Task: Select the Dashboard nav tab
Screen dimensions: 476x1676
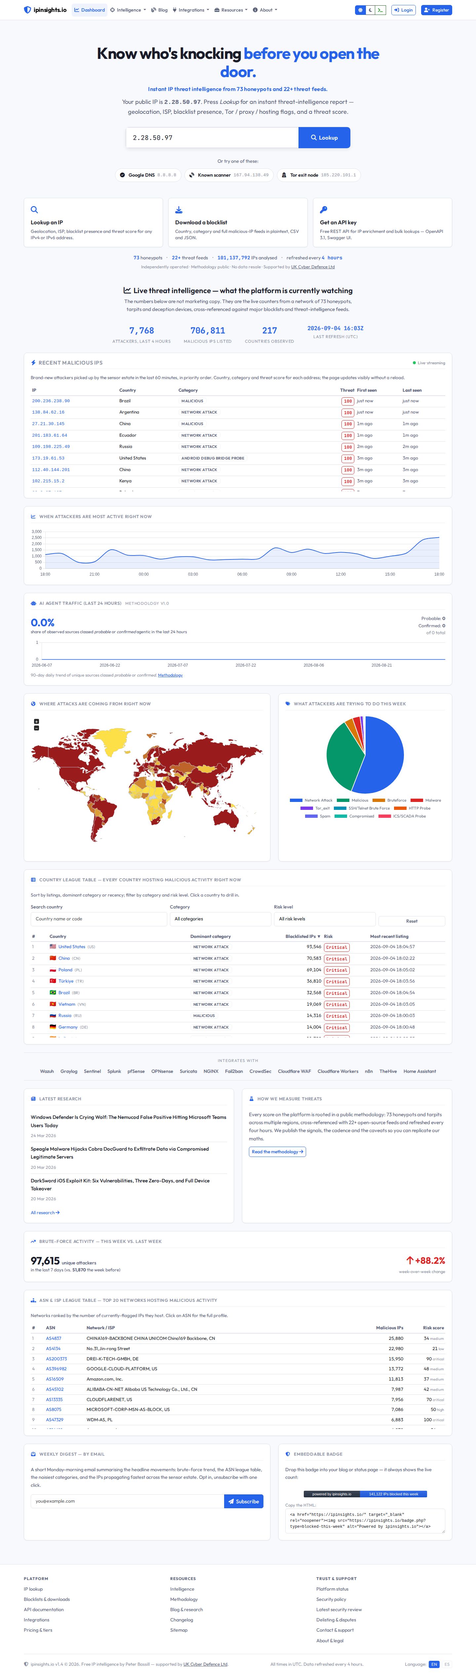Action: point(90,10)
